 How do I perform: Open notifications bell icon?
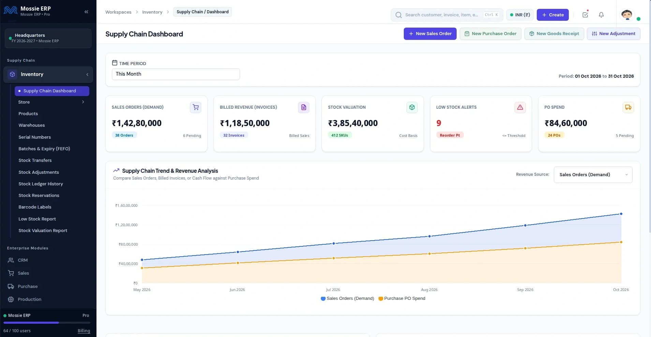click(601, 15)
